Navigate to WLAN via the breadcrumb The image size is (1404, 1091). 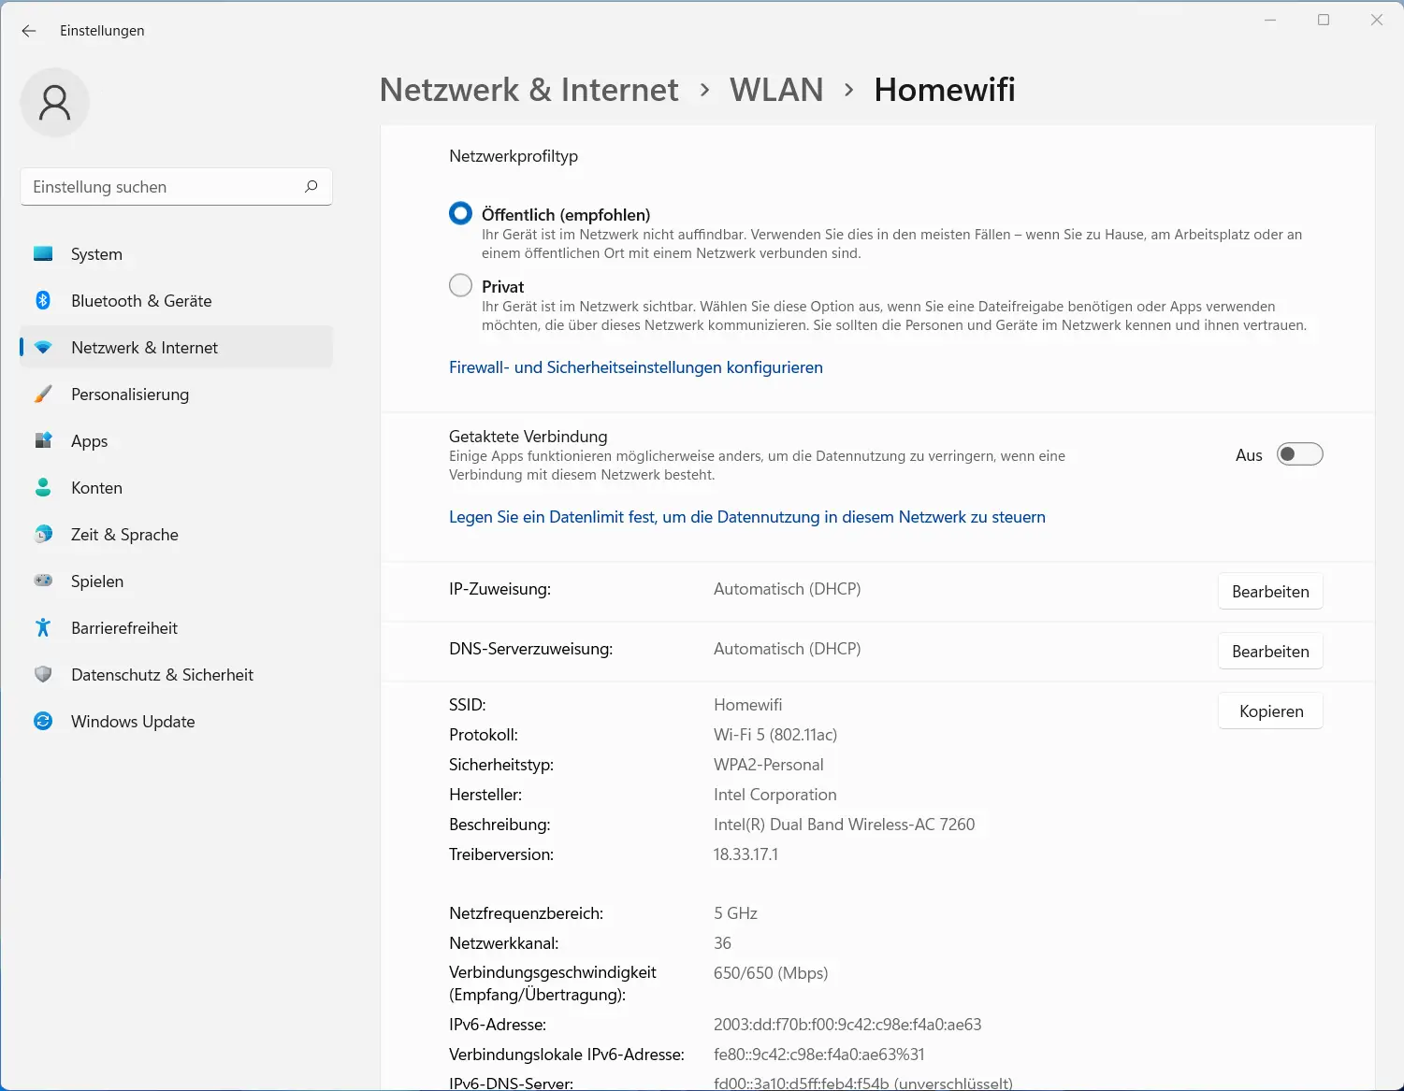[776, 89]
